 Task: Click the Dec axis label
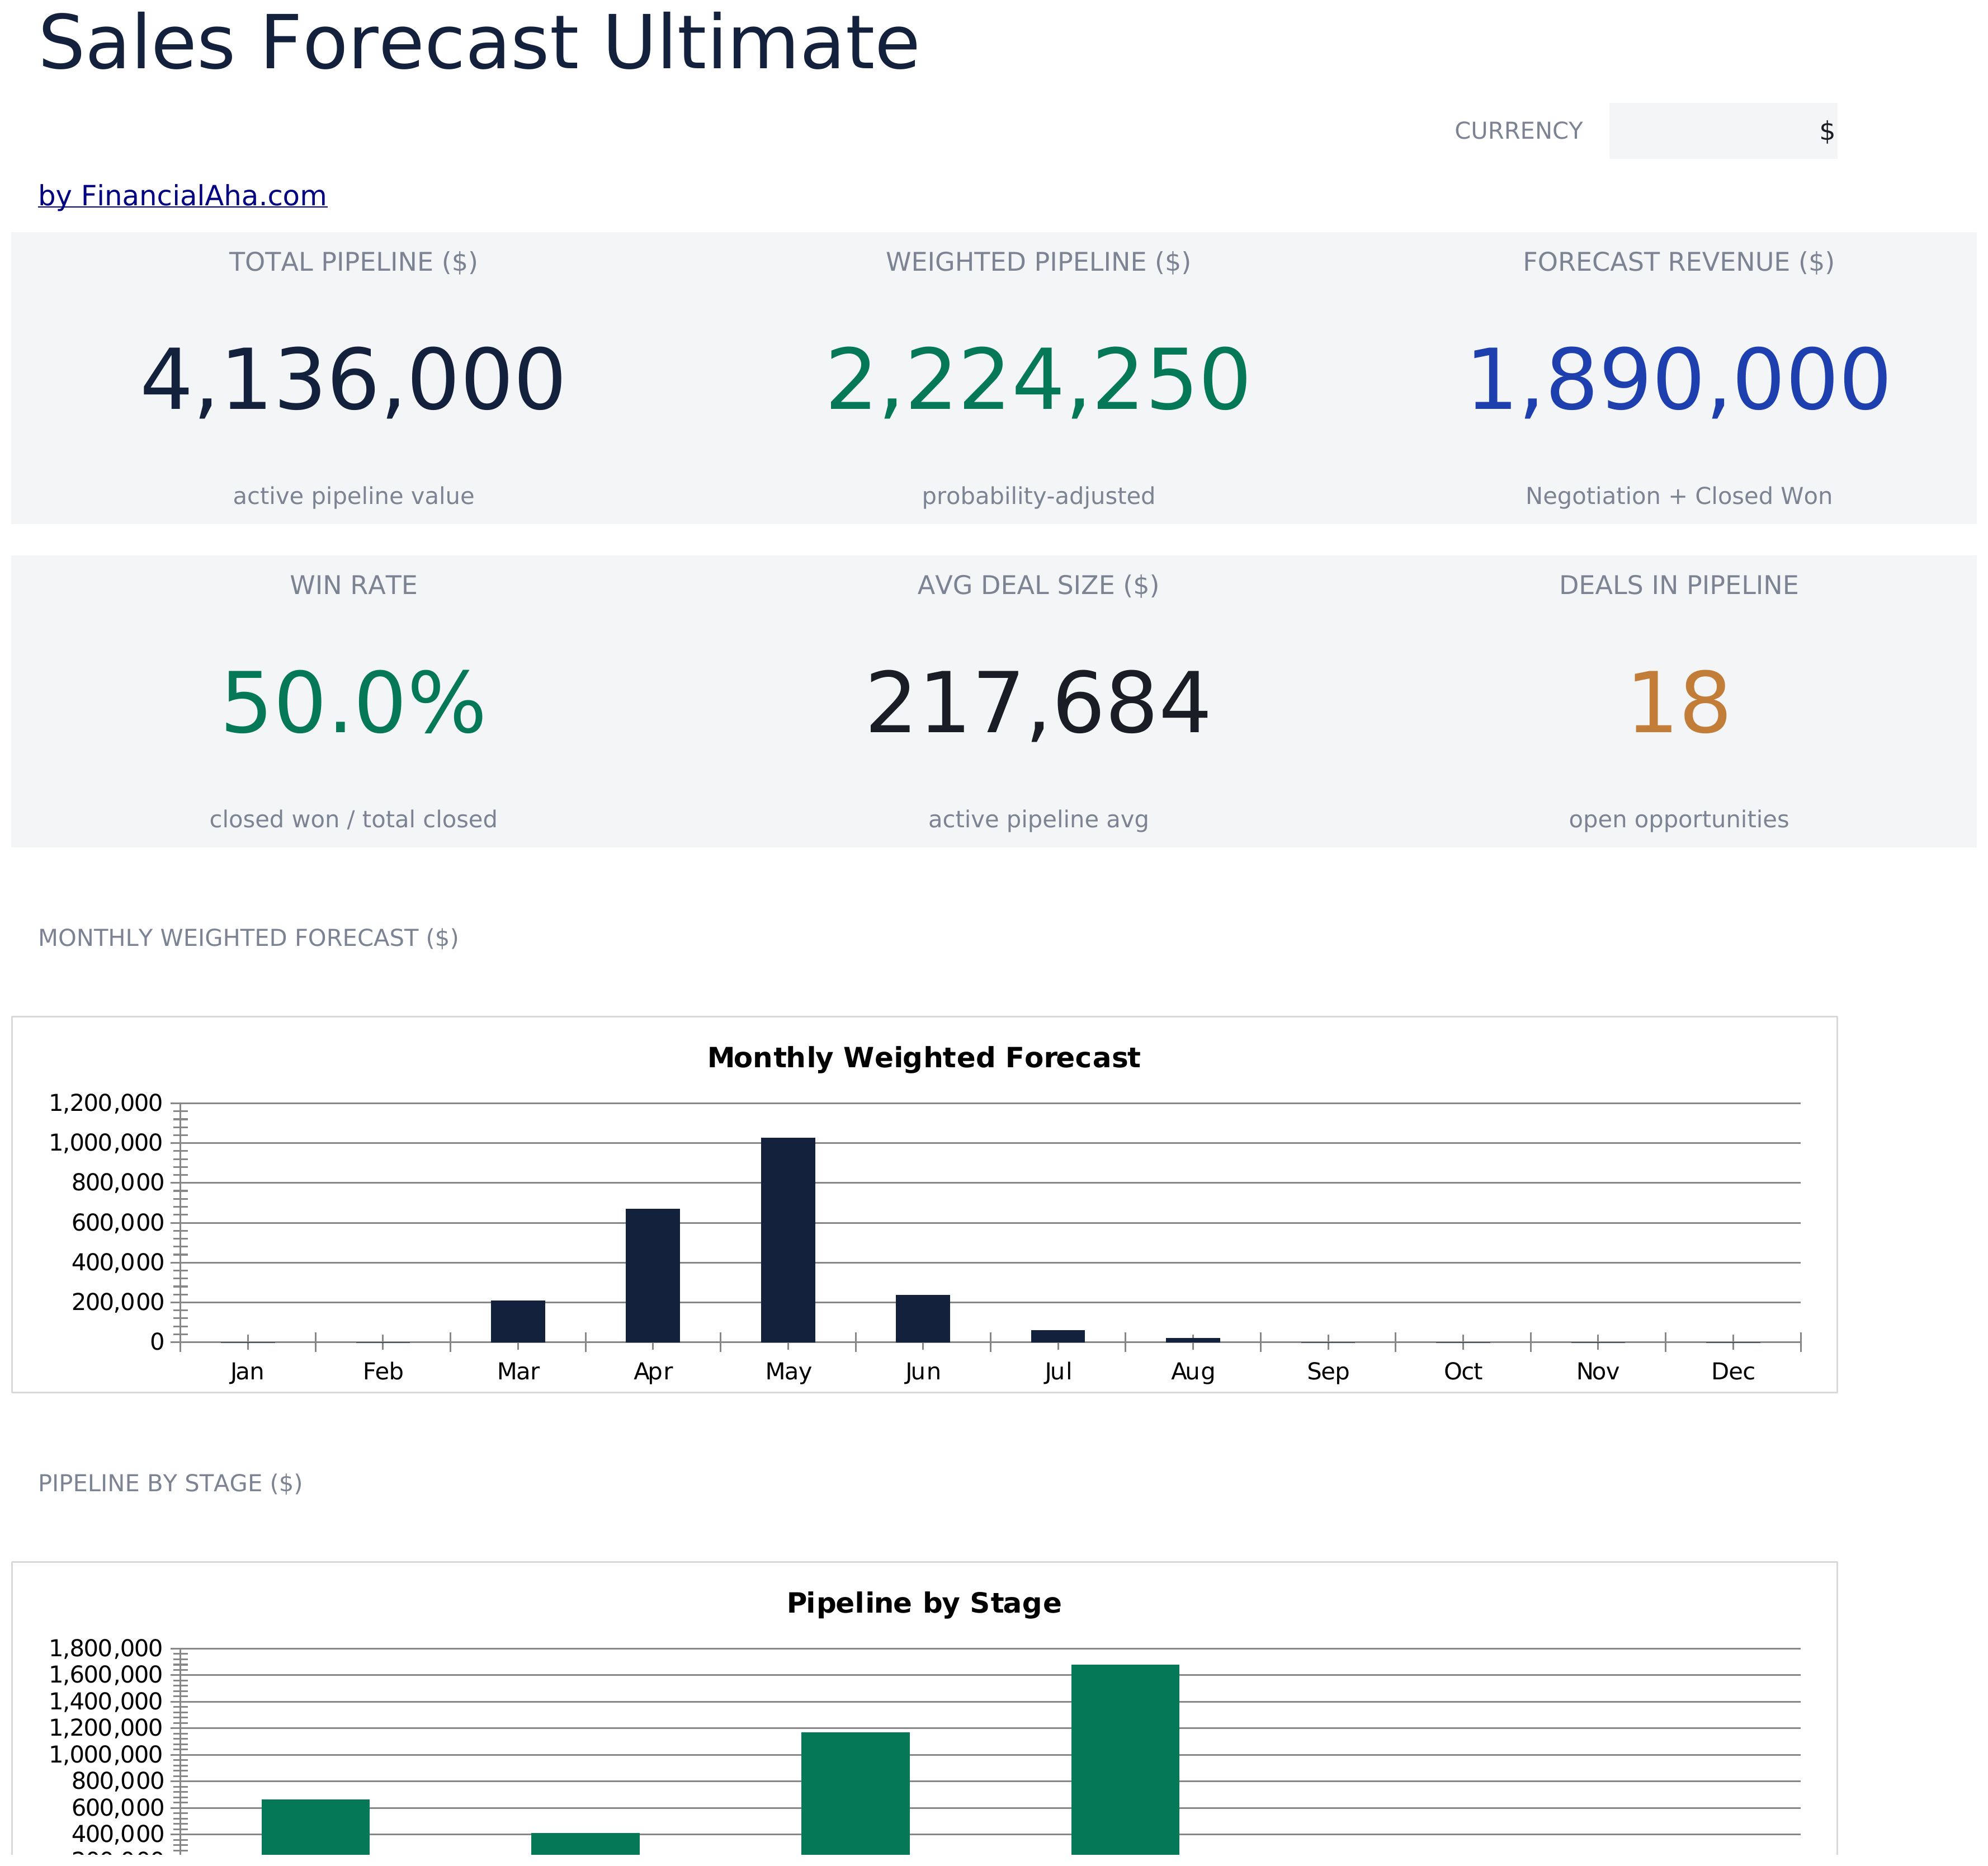[x=1733, y=1372]
